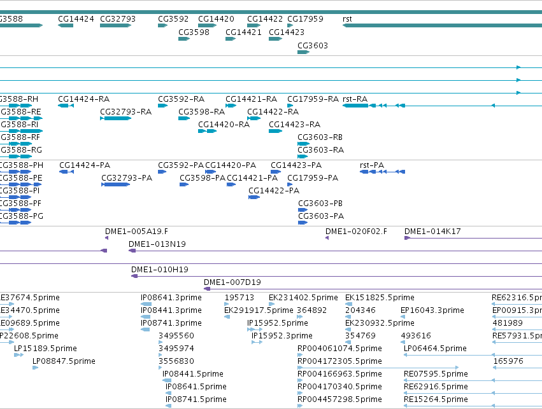Select BAC clone DME1-020F02.F
Screen dimensions: 542x409
(x=357, y=232)
